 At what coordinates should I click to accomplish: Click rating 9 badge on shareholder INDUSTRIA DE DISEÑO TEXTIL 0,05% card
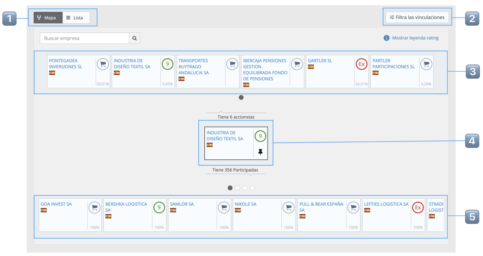(x=168, y=63)
